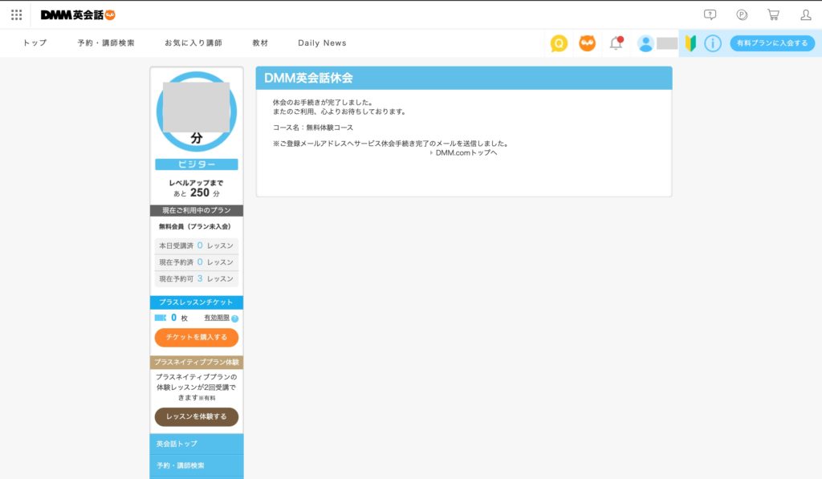Screen dimensions: 822x479
Task: Click the green-yellow beginner mark icon
Action: 690,43
